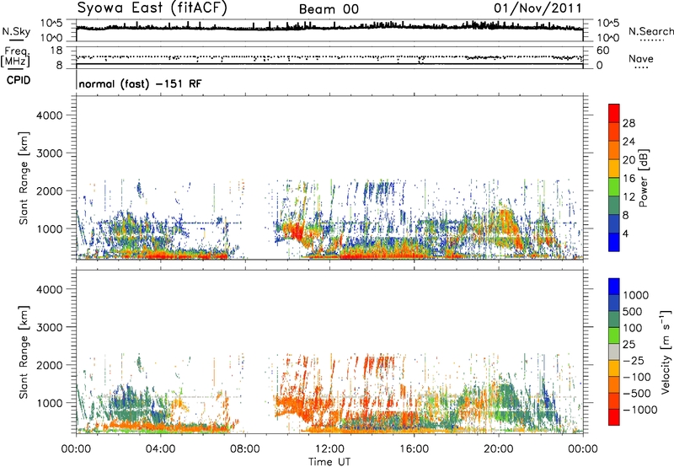674x467 pixels.
Task: Click the "normal (fast) -151 RF" mode text
Action: coord(140,84)
